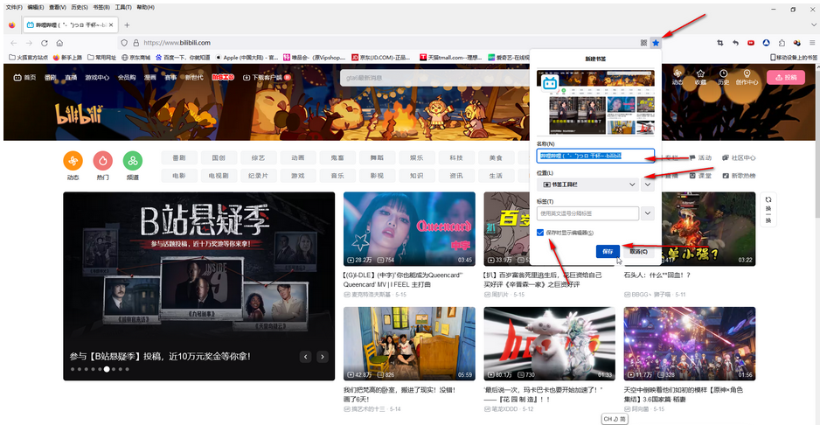Click the browser reload page icon
This screenshot has height=425, width=820.
(x=43, y=42)
